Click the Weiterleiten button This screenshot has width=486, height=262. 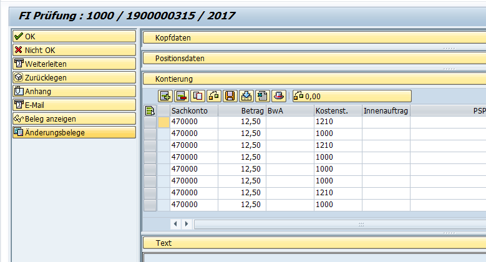(74, 64)
